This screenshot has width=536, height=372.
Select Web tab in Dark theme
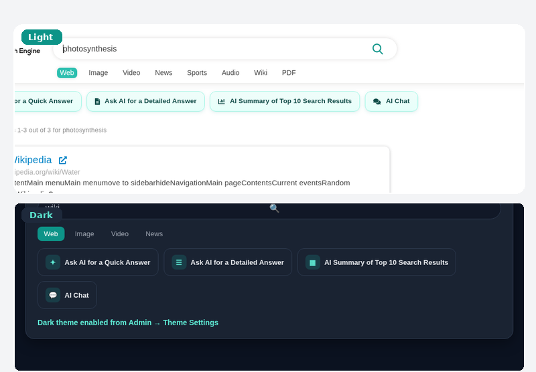tap(51, 234)
